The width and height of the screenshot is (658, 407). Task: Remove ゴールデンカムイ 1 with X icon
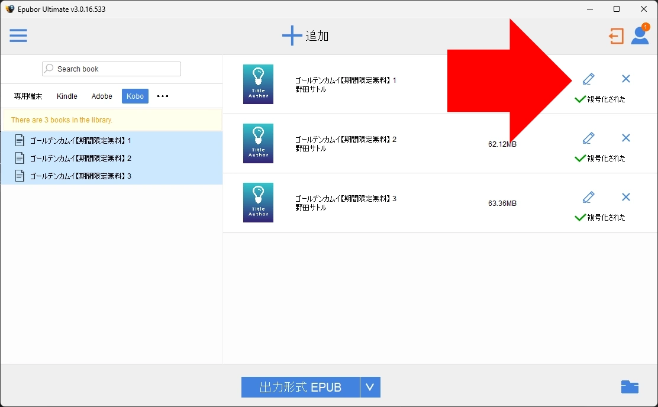[x=626, y=79]
